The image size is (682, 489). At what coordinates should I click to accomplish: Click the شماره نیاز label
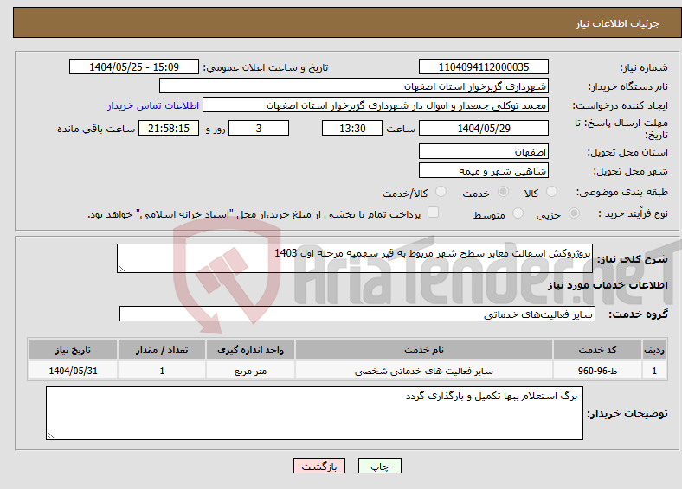coord(644,67)
